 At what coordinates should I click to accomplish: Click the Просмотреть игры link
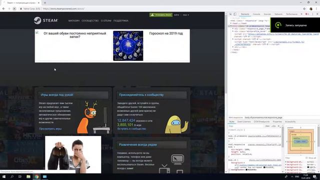[50, 129]
